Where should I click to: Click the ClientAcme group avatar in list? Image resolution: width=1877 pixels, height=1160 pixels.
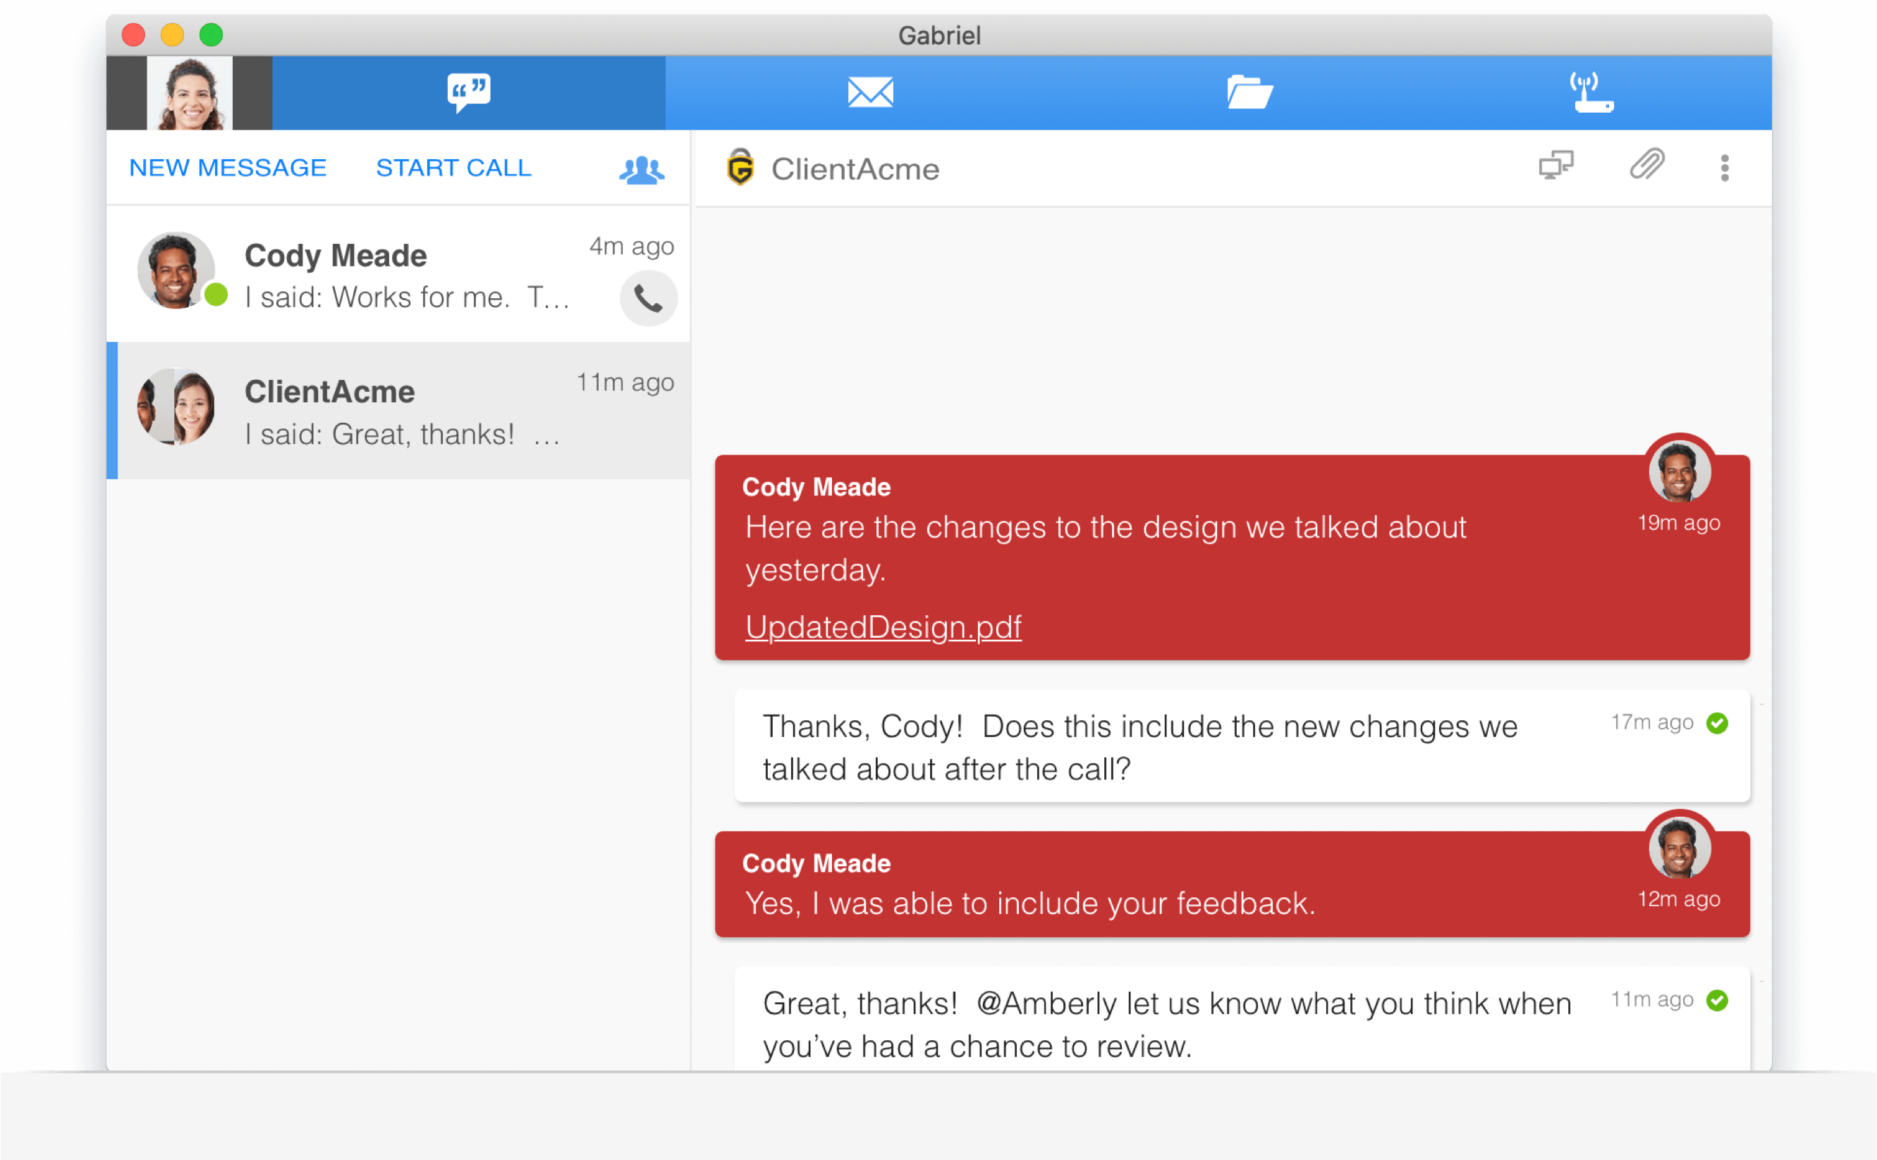coord(176,407)
